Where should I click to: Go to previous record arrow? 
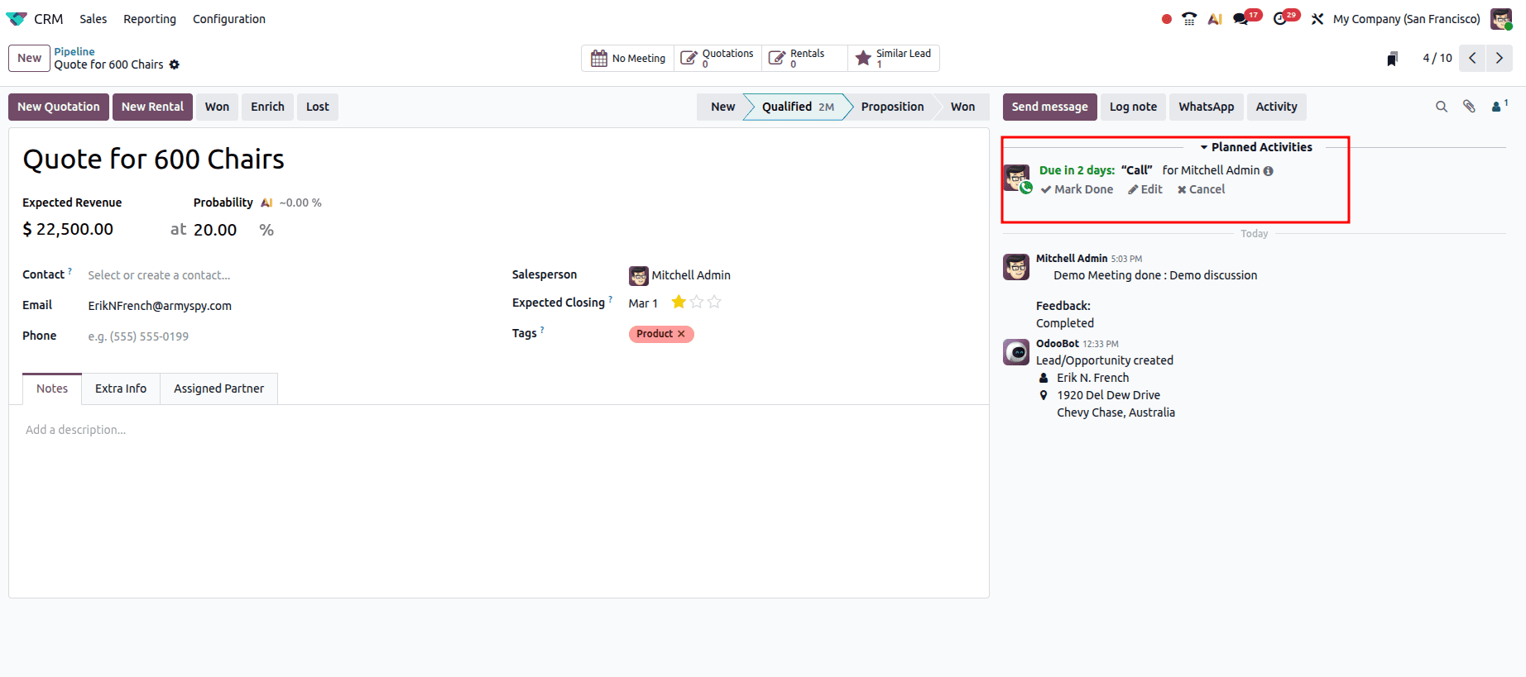pos(1472,58)
